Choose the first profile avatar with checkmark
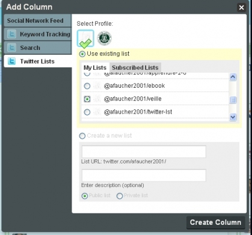The width and height of the screenshot is (252, 235). click(x=85, y=38)
